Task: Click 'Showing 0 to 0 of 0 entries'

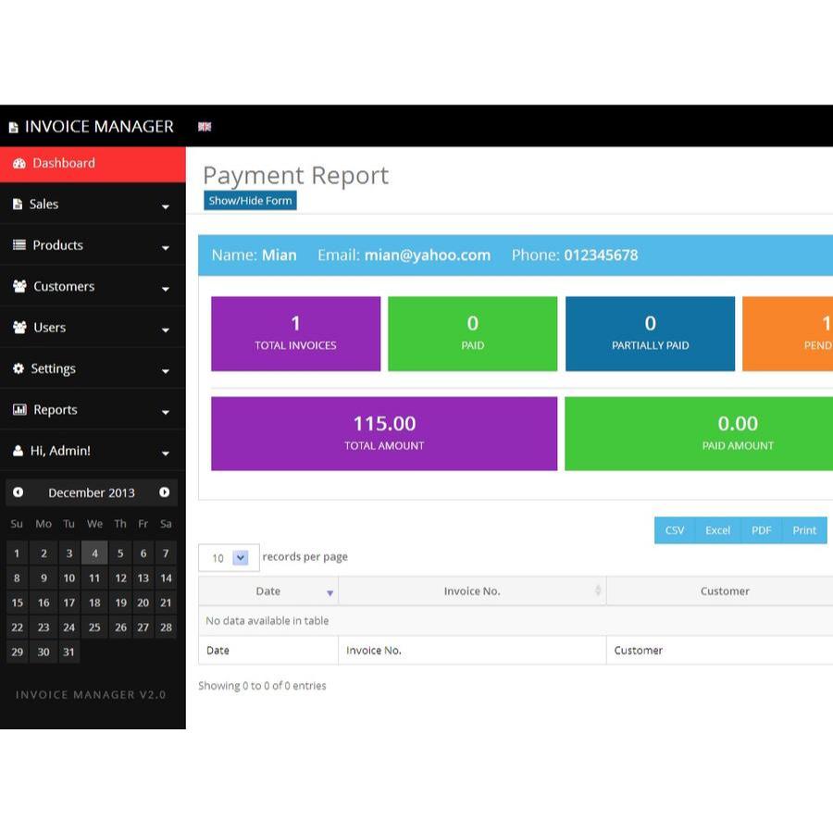Action: 262,685
